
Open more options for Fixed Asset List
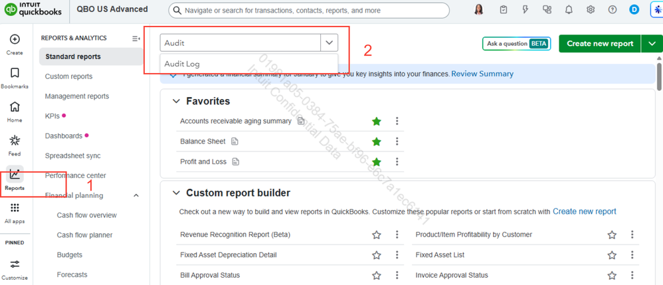632,255
